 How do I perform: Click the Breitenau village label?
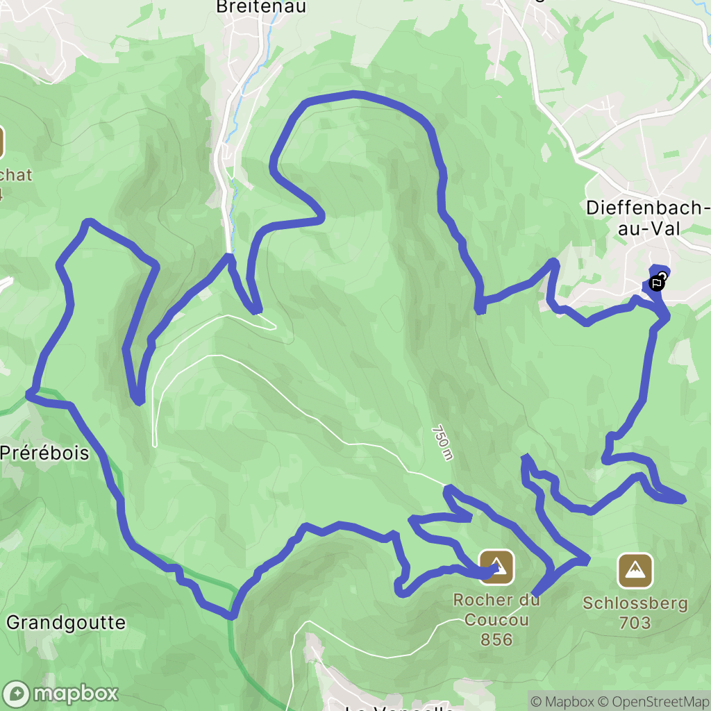click(261, 7)
